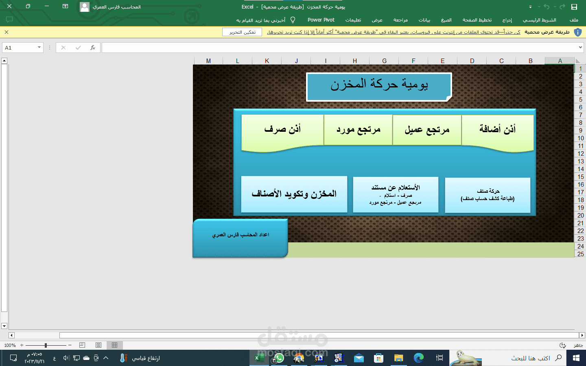Select column M header
This screenshot has width=586, height=366.
point(208,61)
